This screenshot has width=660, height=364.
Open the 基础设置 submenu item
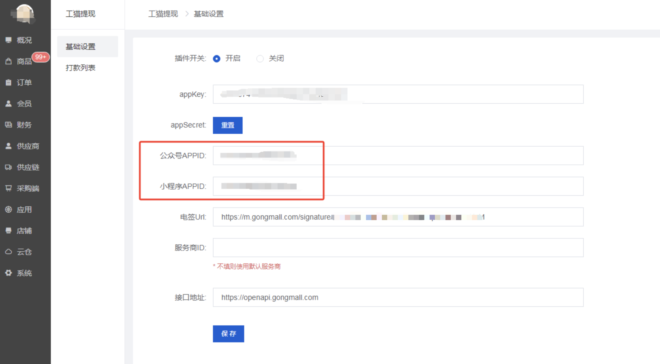click(81, 47)
